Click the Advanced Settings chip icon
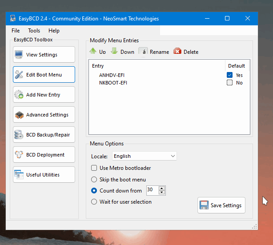The image size is (273, 245). point(19,115)
